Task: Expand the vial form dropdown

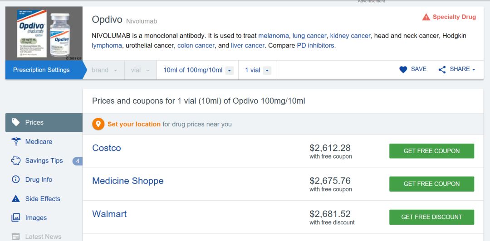Action: tap(141, 70)
